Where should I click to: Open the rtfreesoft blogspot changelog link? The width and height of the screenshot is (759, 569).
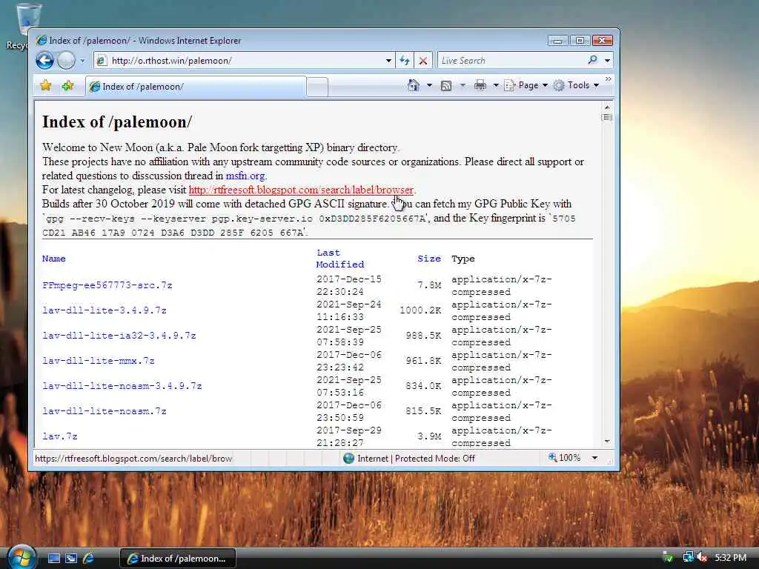(301, 190)
